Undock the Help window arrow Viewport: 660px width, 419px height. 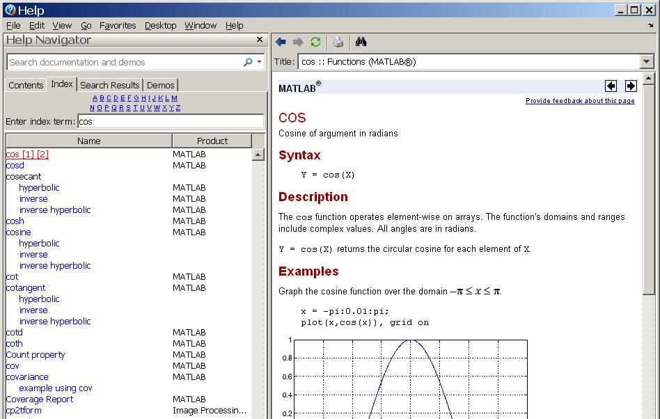651,26
